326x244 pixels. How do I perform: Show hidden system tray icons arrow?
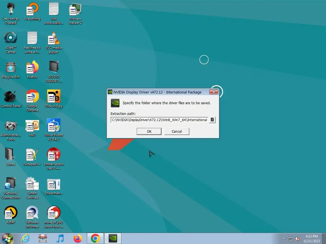[284, 239]
